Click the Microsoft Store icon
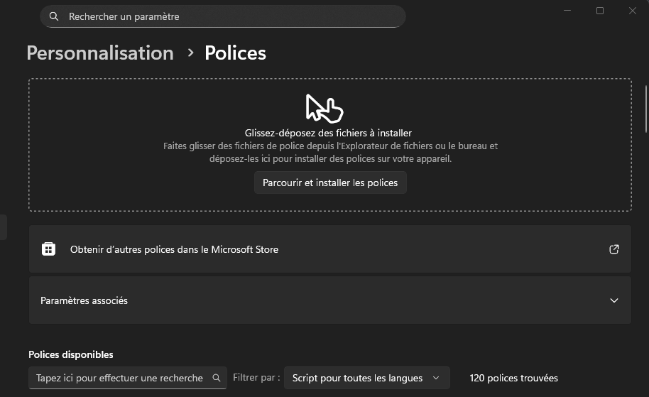 [x=48, y=249]
